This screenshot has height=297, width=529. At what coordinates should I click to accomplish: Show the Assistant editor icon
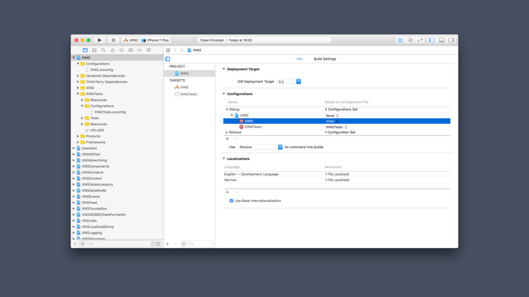[x=410, y=40]
